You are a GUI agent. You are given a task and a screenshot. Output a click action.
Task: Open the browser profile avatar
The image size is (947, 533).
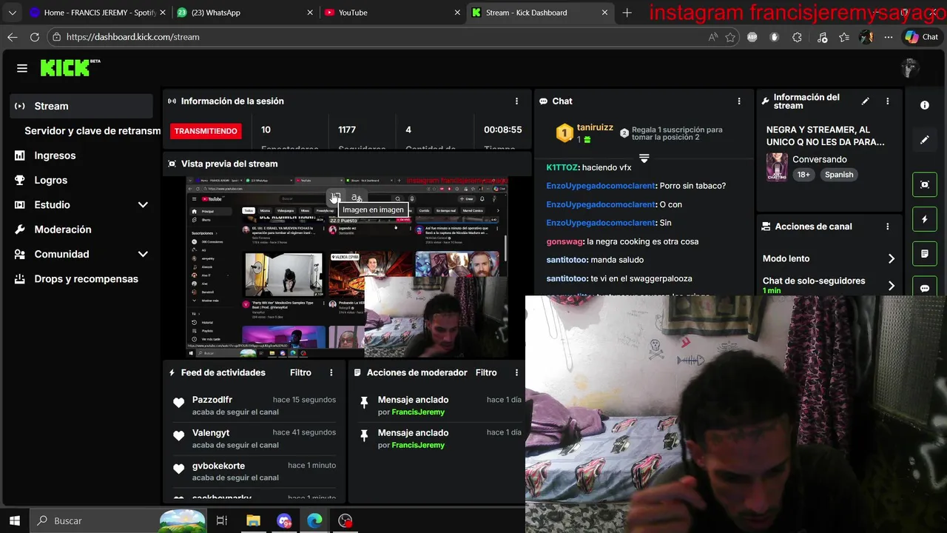pyautogui.click(x=866, y=37)
